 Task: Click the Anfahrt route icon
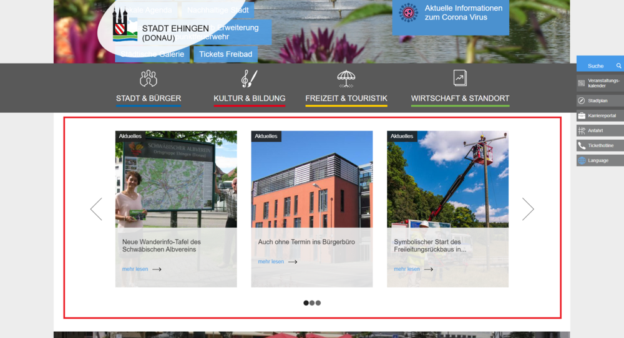[582, 130]
